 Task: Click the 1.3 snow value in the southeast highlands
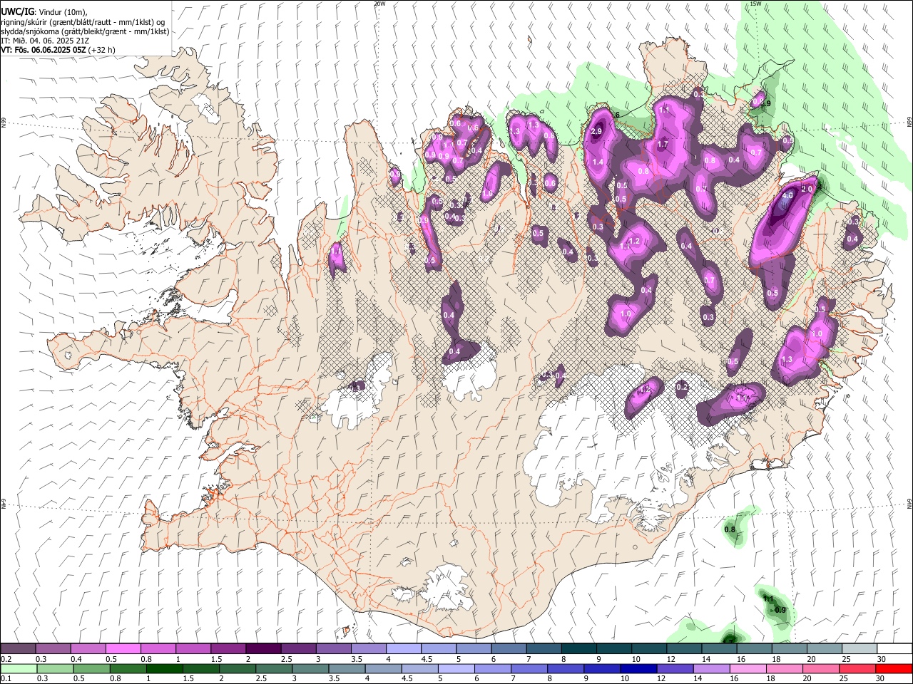click(787, 360)
